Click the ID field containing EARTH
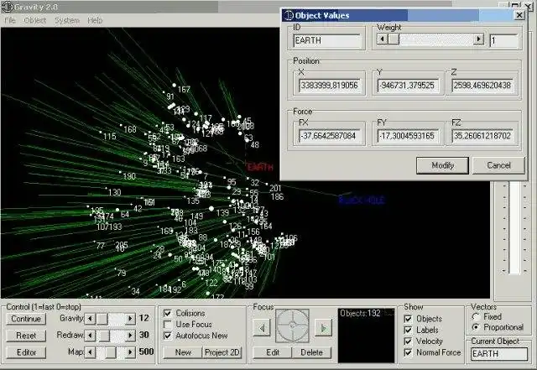537x370 pixels. pos(327,41)
